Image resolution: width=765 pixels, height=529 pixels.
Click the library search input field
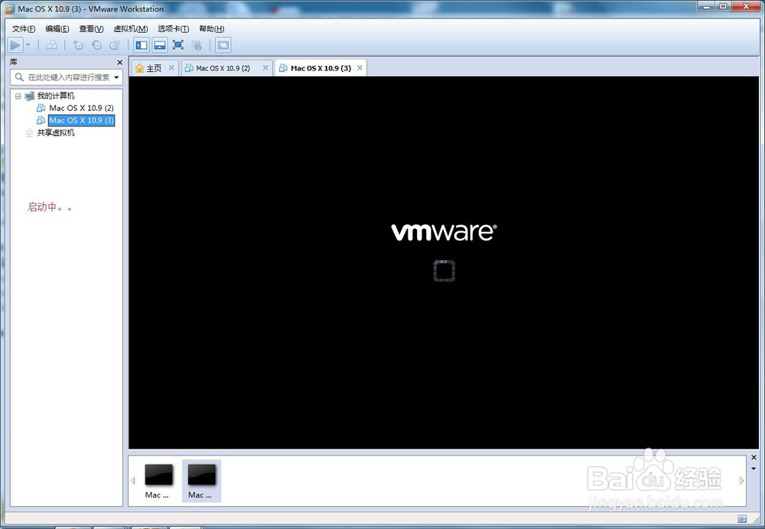[x=67, y=77]
